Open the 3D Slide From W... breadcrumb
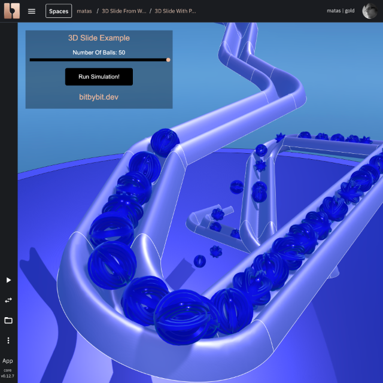 tap(124, 11)
